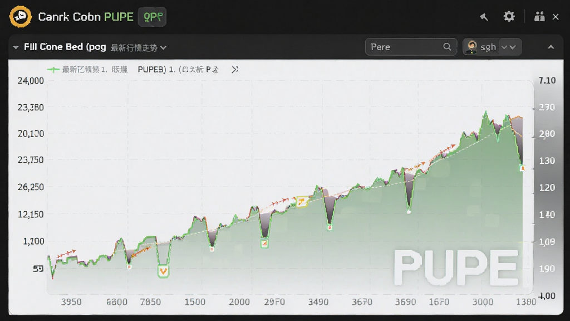Select the marker at the chart's final price drop
Viewport: 570px width, 321px height.
(x=522, y=168)
